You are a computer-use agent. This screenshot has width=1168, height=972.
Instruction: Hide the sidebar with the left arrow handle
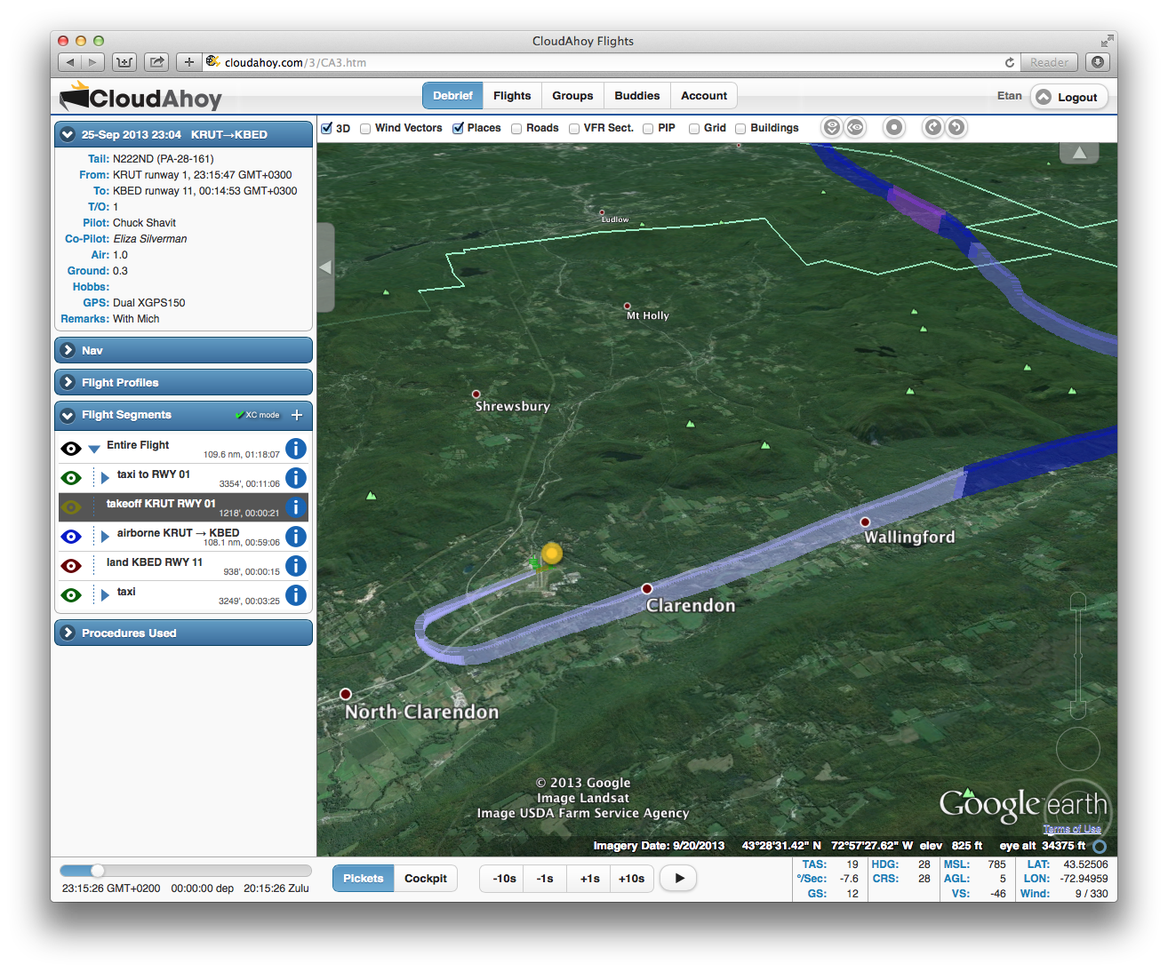click(x=325, y=267)
